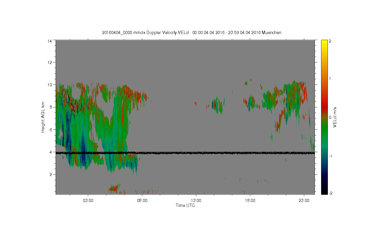Click the 23:00 time tick label
The image size is (390, 234).
[x=304, y=201]
